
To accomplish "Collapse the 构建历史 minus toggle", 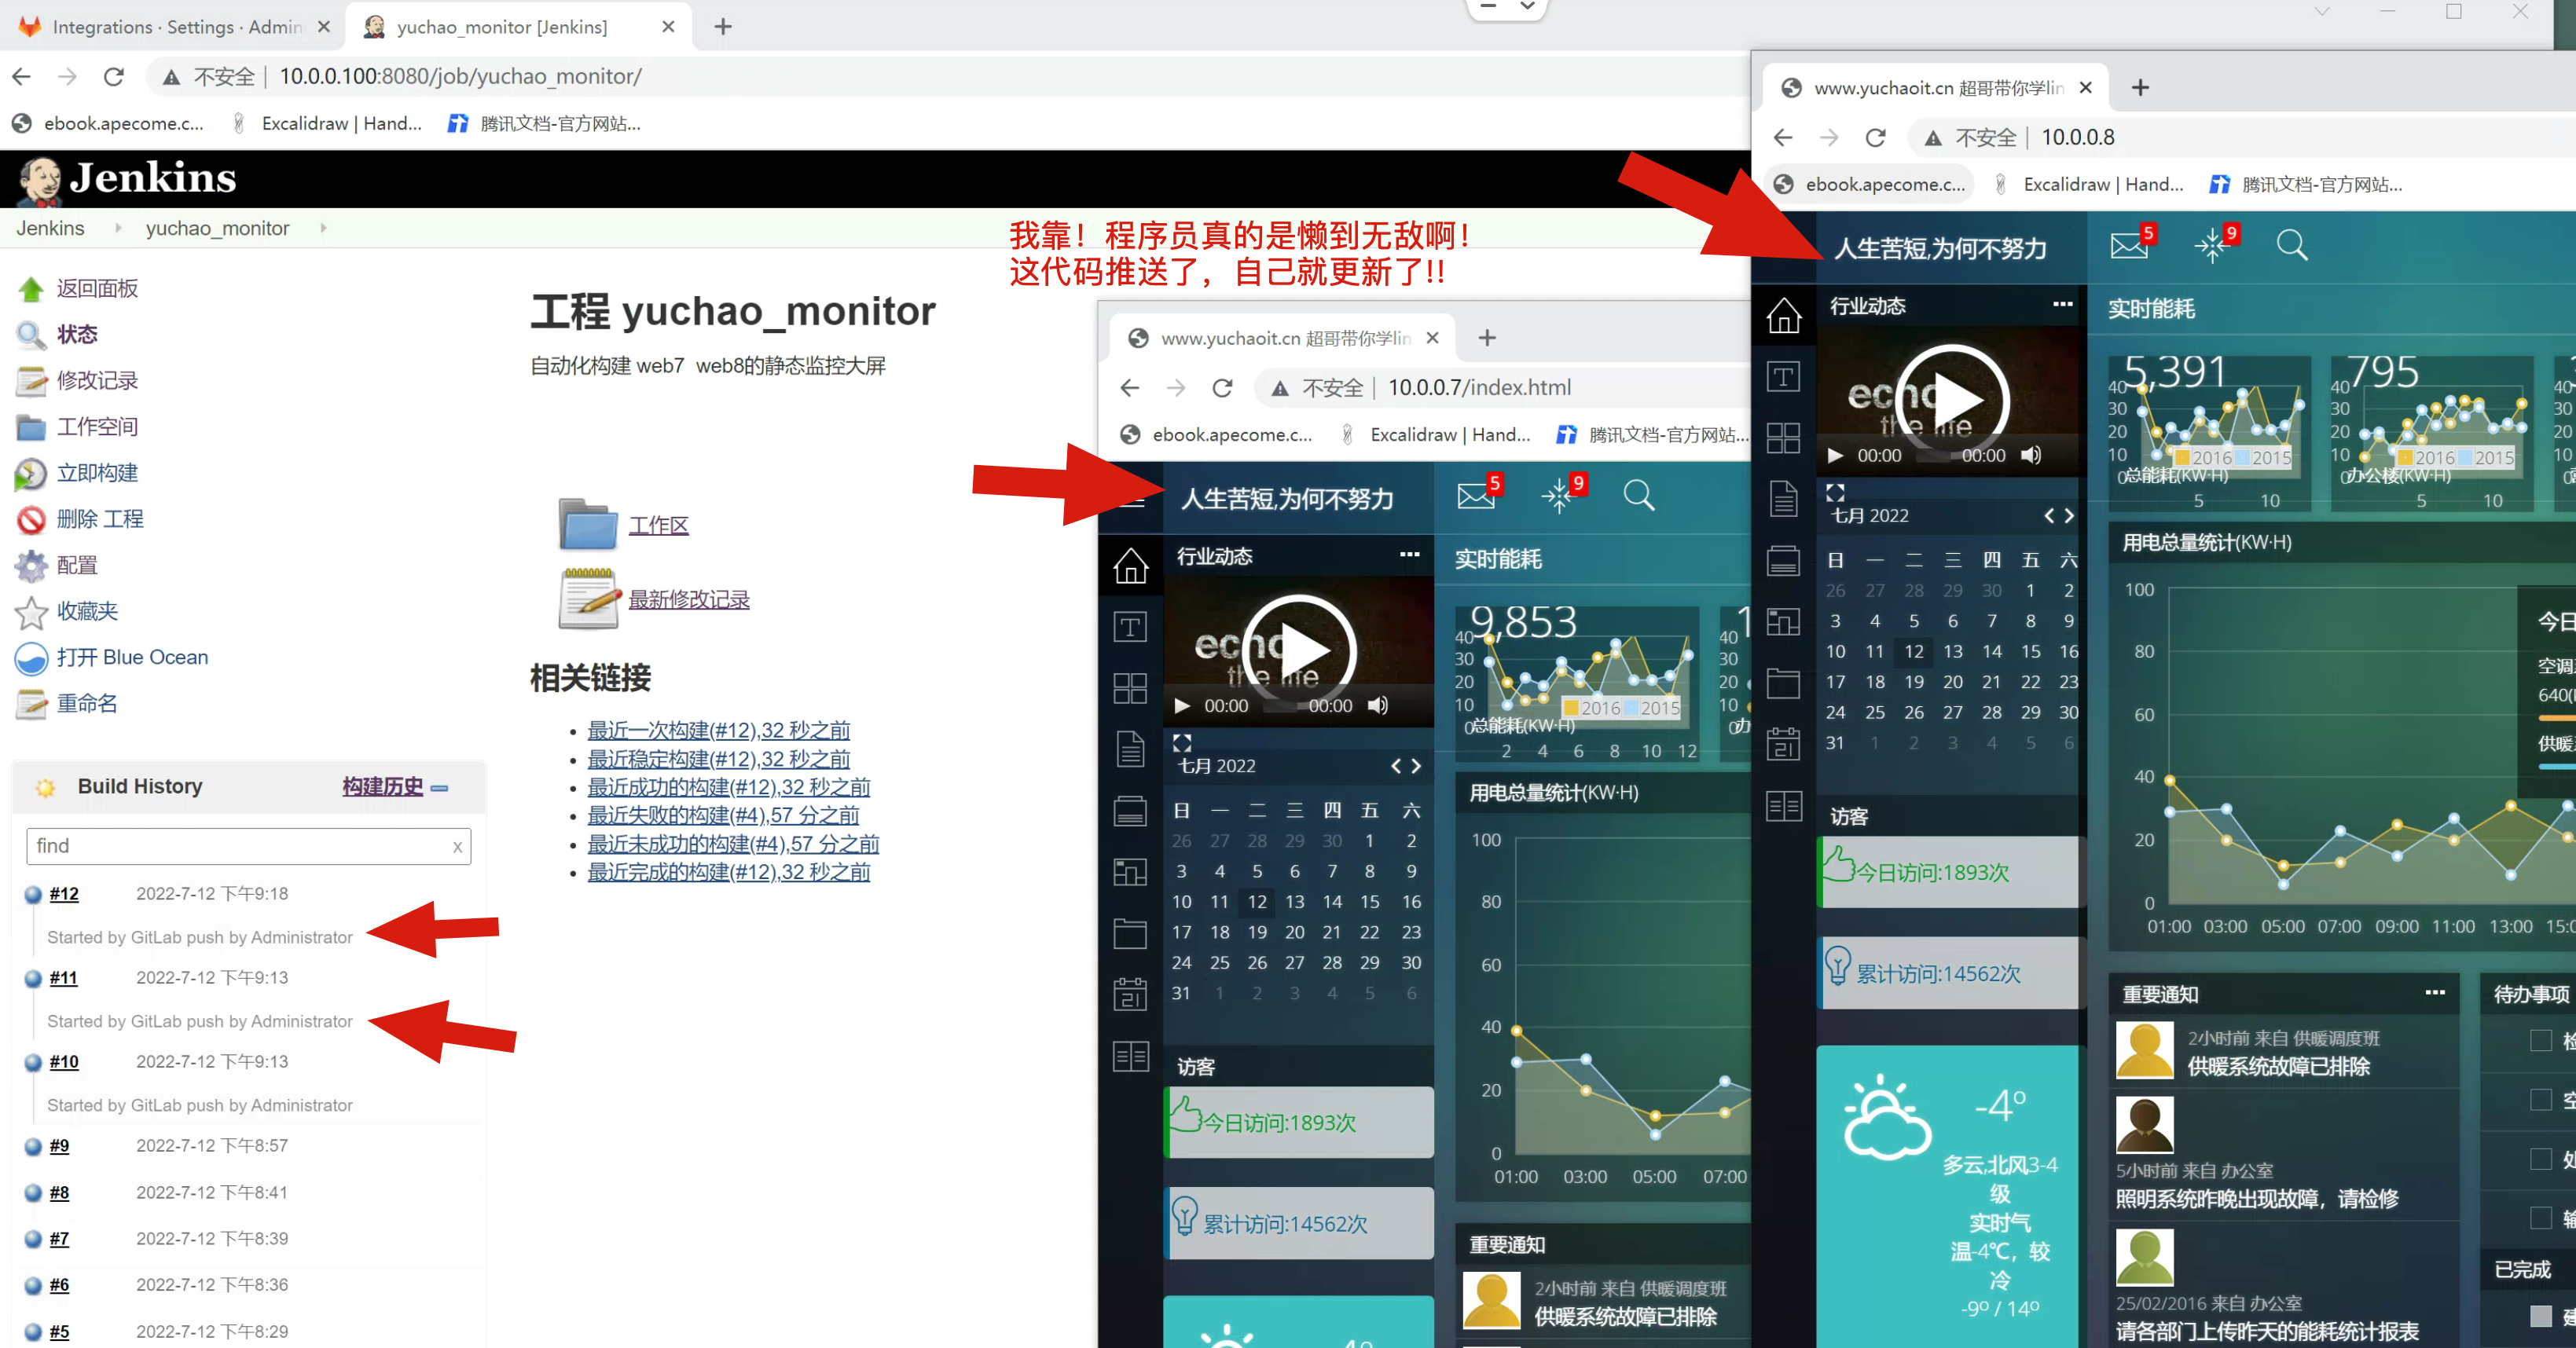I will pyautogui.click(x=439, y=787).
